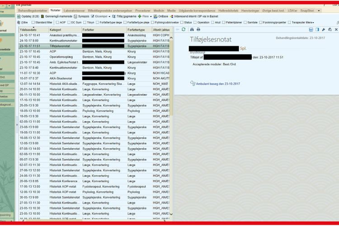This screenshot has height=226, width=339.
Task: Tick the Operation filter checkbox
Action: coord(195,22)
